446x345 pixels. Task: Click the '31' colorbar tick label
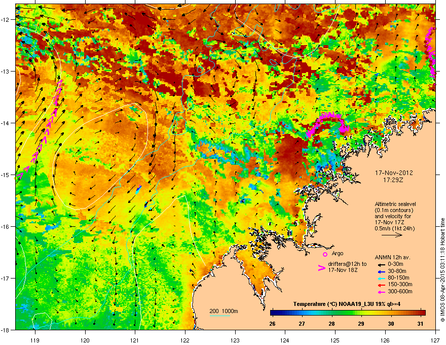coord(420,324)
